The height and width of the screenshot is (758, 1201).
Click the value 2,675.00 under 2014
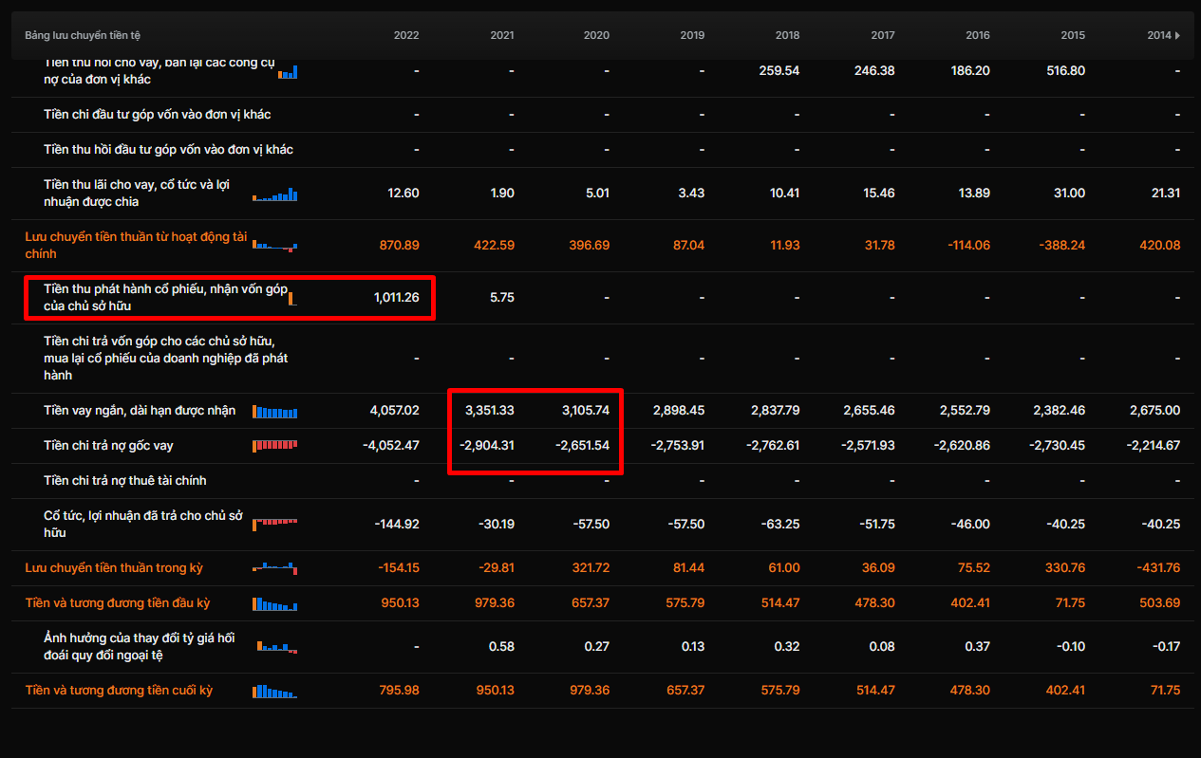[x=1155, y=411]
